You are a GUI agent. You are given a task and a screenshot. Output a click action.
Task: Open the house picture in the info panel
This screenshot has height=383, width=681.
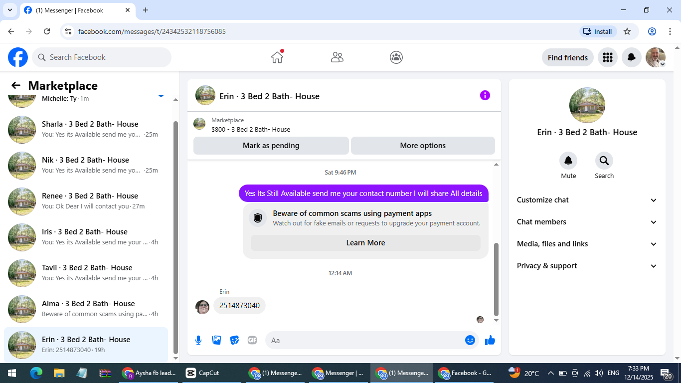(x=587, y=105)
